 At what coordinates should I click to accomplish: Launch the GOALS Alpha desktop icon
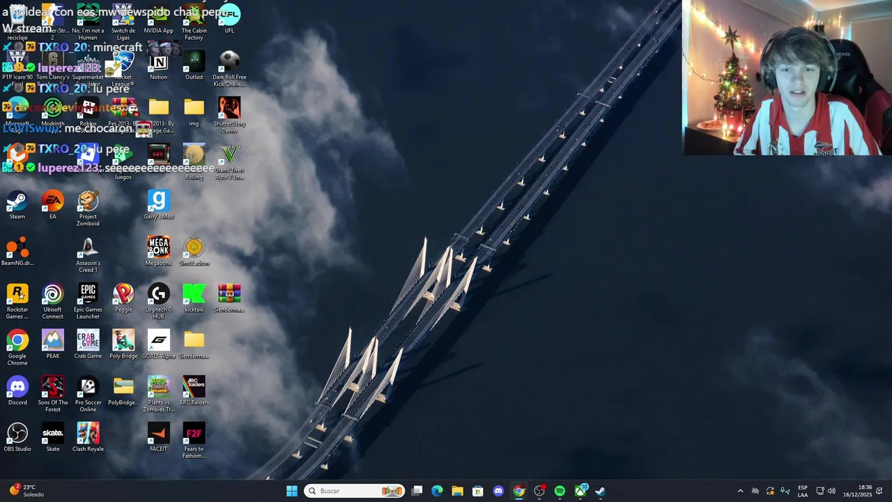(x=159, y=345)
